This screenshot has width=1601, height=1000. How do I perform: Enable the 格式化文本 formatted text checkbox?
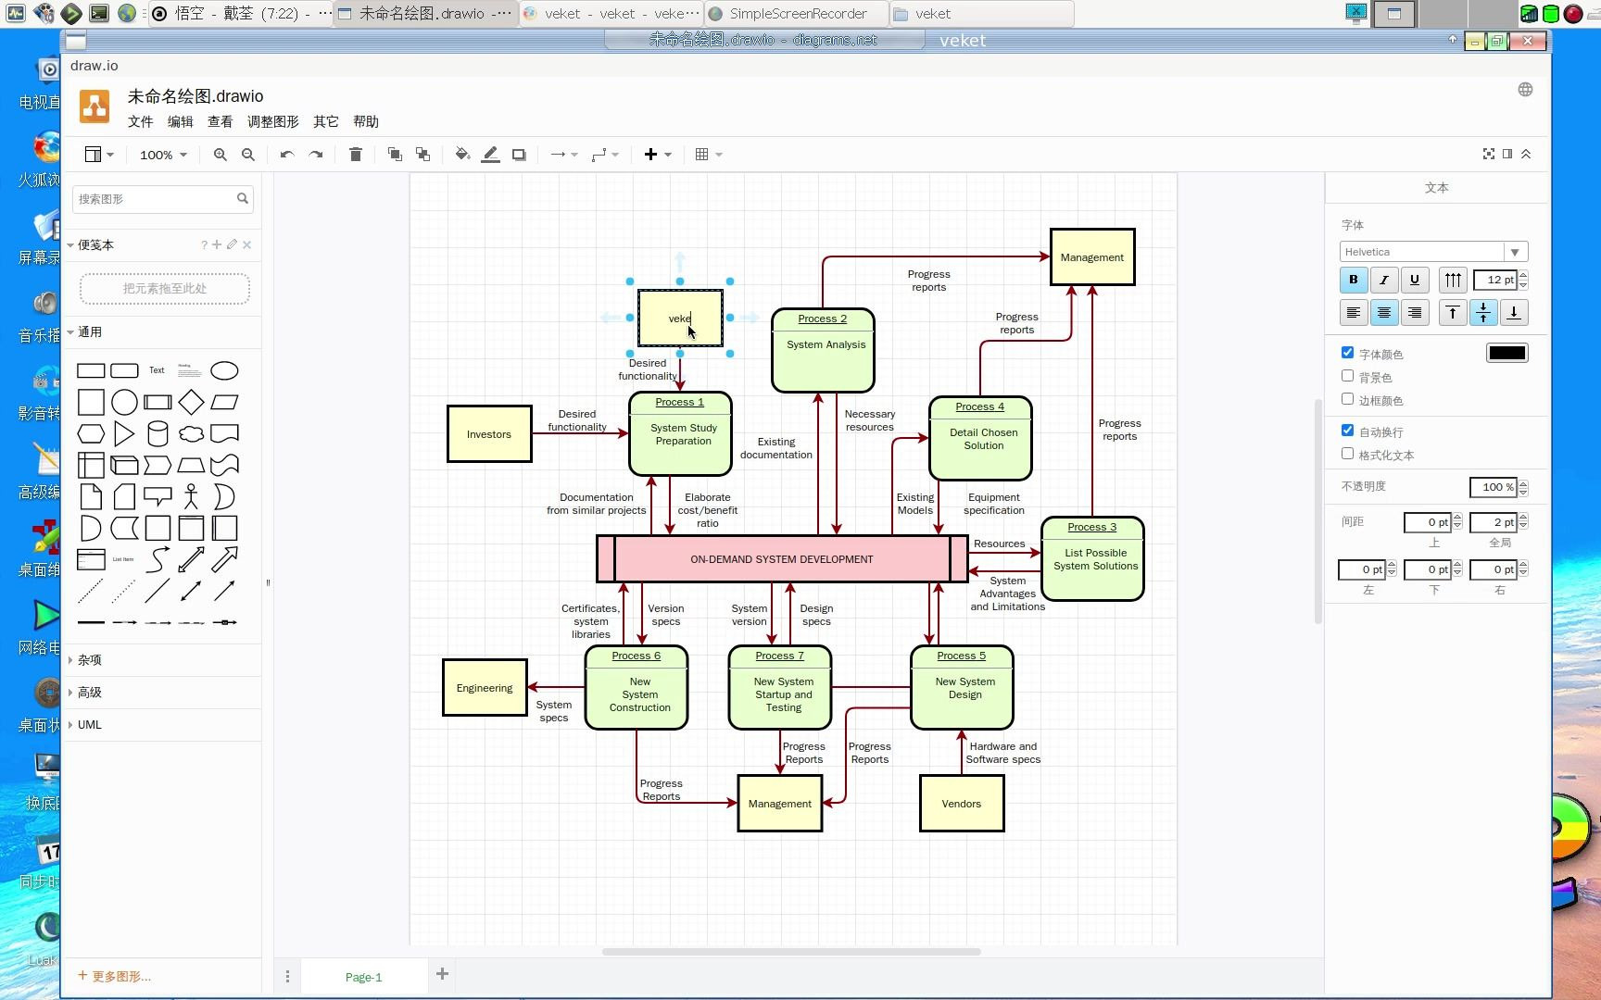(1347, 454)
